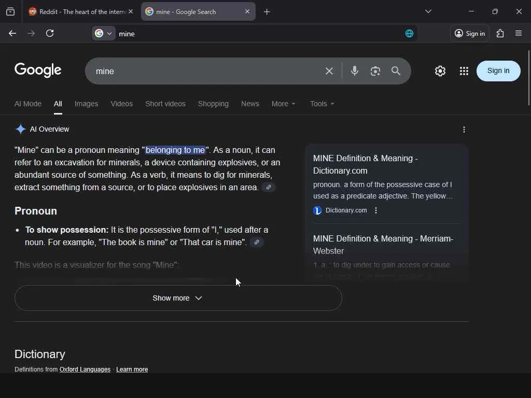This screenshot has width=531, height=398.
Task: Submit search with magnifier icon
Action: point(396,70)
